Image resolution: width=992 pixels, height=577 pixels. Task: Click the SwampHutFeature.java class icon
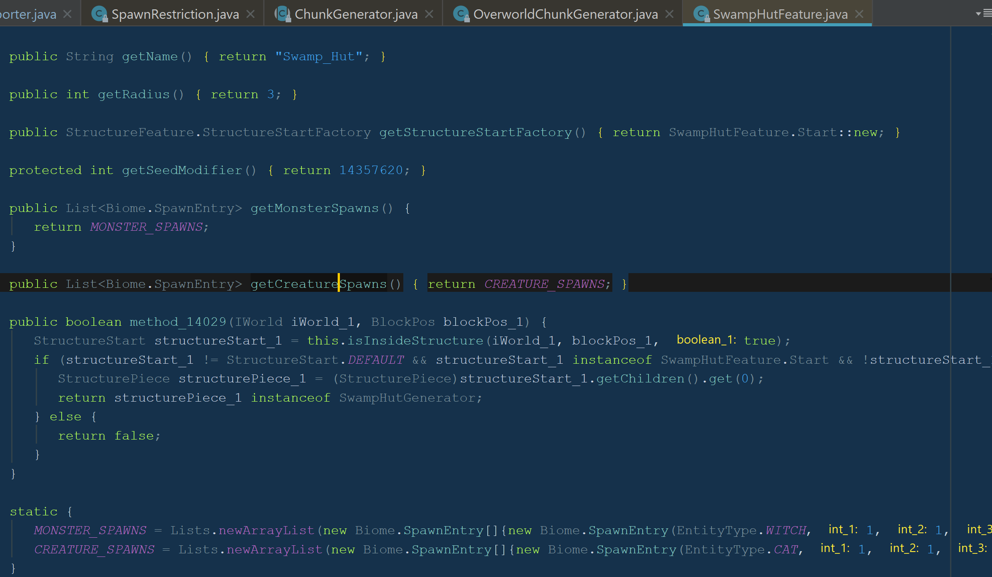click(x=701, y=14)
